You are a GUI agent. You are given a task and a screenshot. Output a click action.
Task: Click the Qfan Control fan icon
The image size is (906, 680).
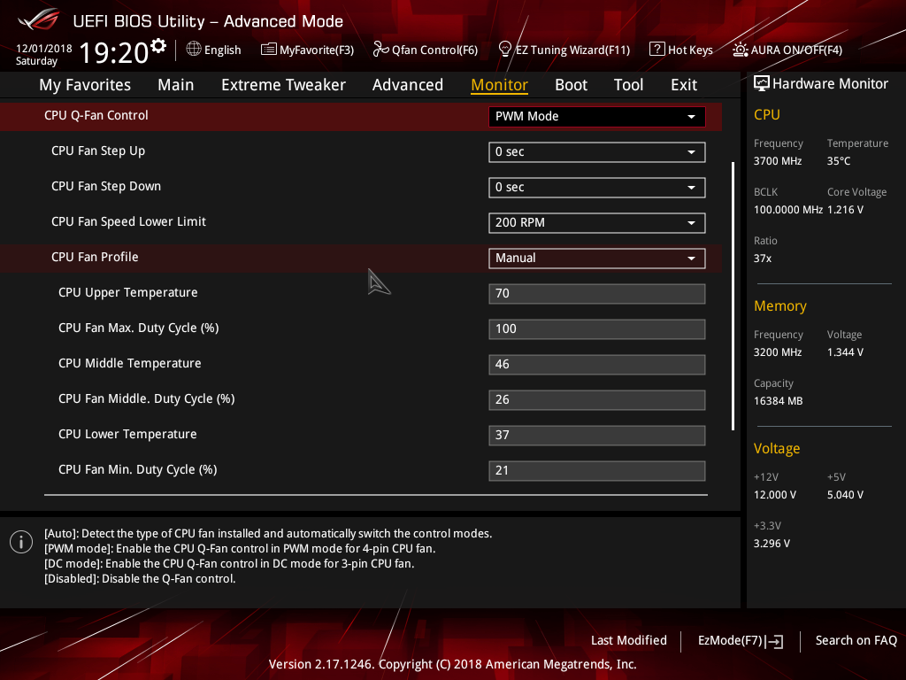pos(380,50)
